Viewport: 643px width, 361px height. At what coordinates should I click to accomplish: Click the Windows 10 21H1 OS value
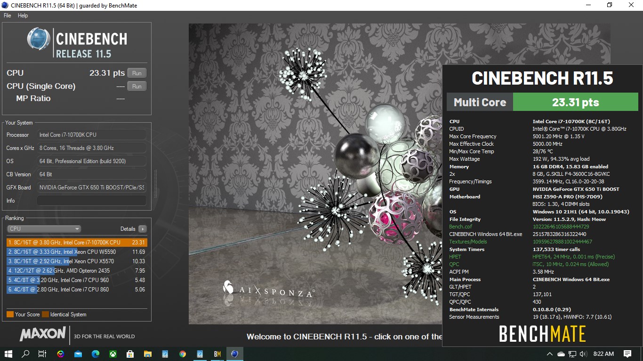[x=581, y=212]
